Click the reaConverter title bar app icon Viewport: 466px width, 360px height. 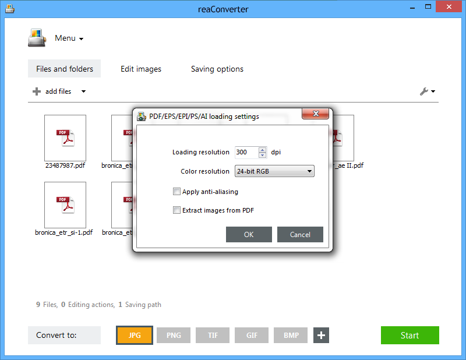9,9
